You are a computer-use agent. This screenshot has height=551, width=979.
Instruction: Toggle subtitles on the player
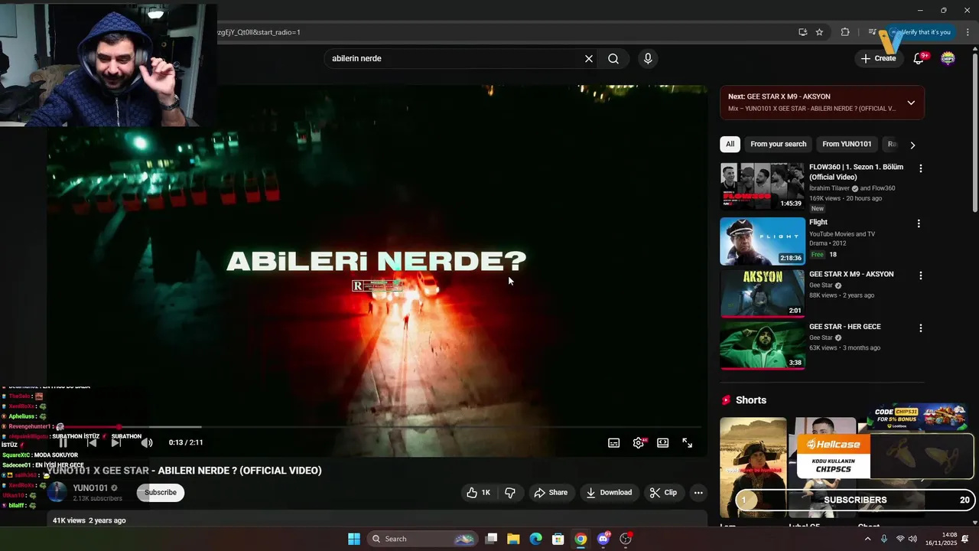pyautogui.click(x=613, y=442)
